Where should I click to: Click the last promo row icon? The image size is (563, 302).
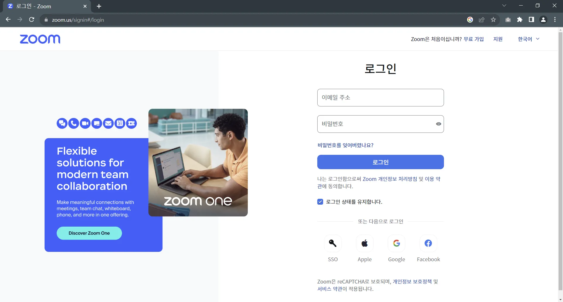[x=131, y=123]
